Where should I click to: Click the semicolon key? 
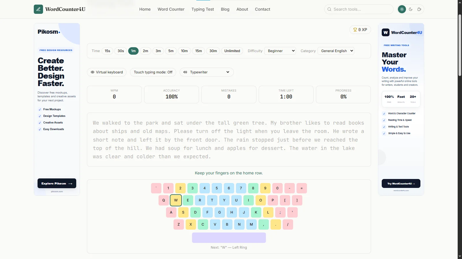(280, 212)
